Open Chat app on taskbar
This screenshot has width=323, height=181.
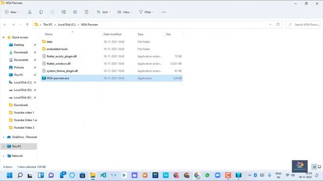click(51, 175)
